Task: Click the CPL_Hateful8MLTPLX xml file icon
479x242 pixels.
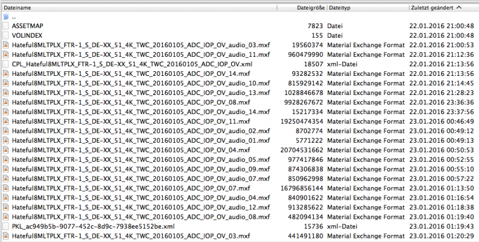Action: tap(5, 63)
